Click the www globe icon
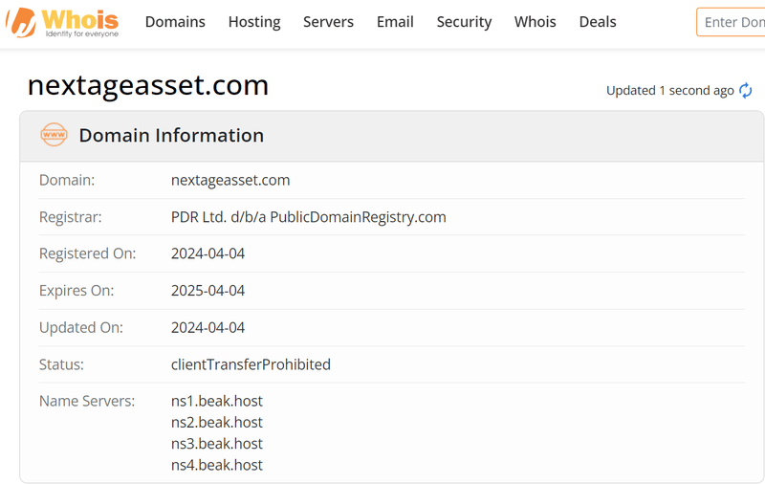The image size is (765, 484). (54, 135)
